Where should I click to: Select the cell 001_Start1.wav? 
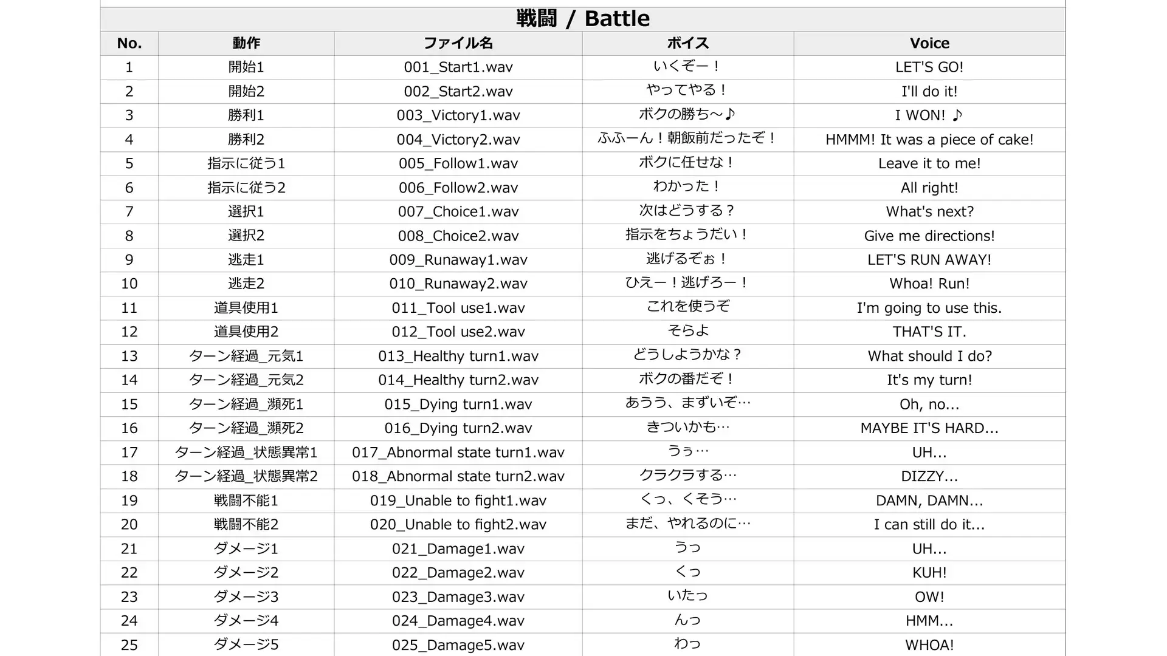click(x=458, y=67)
